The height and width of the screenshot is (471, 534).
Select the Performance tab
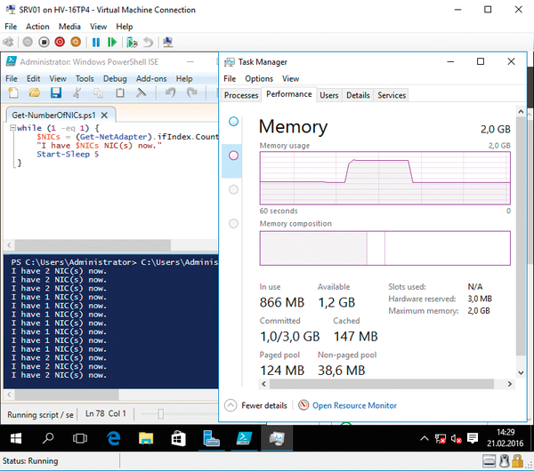click(x=288, y=94)
